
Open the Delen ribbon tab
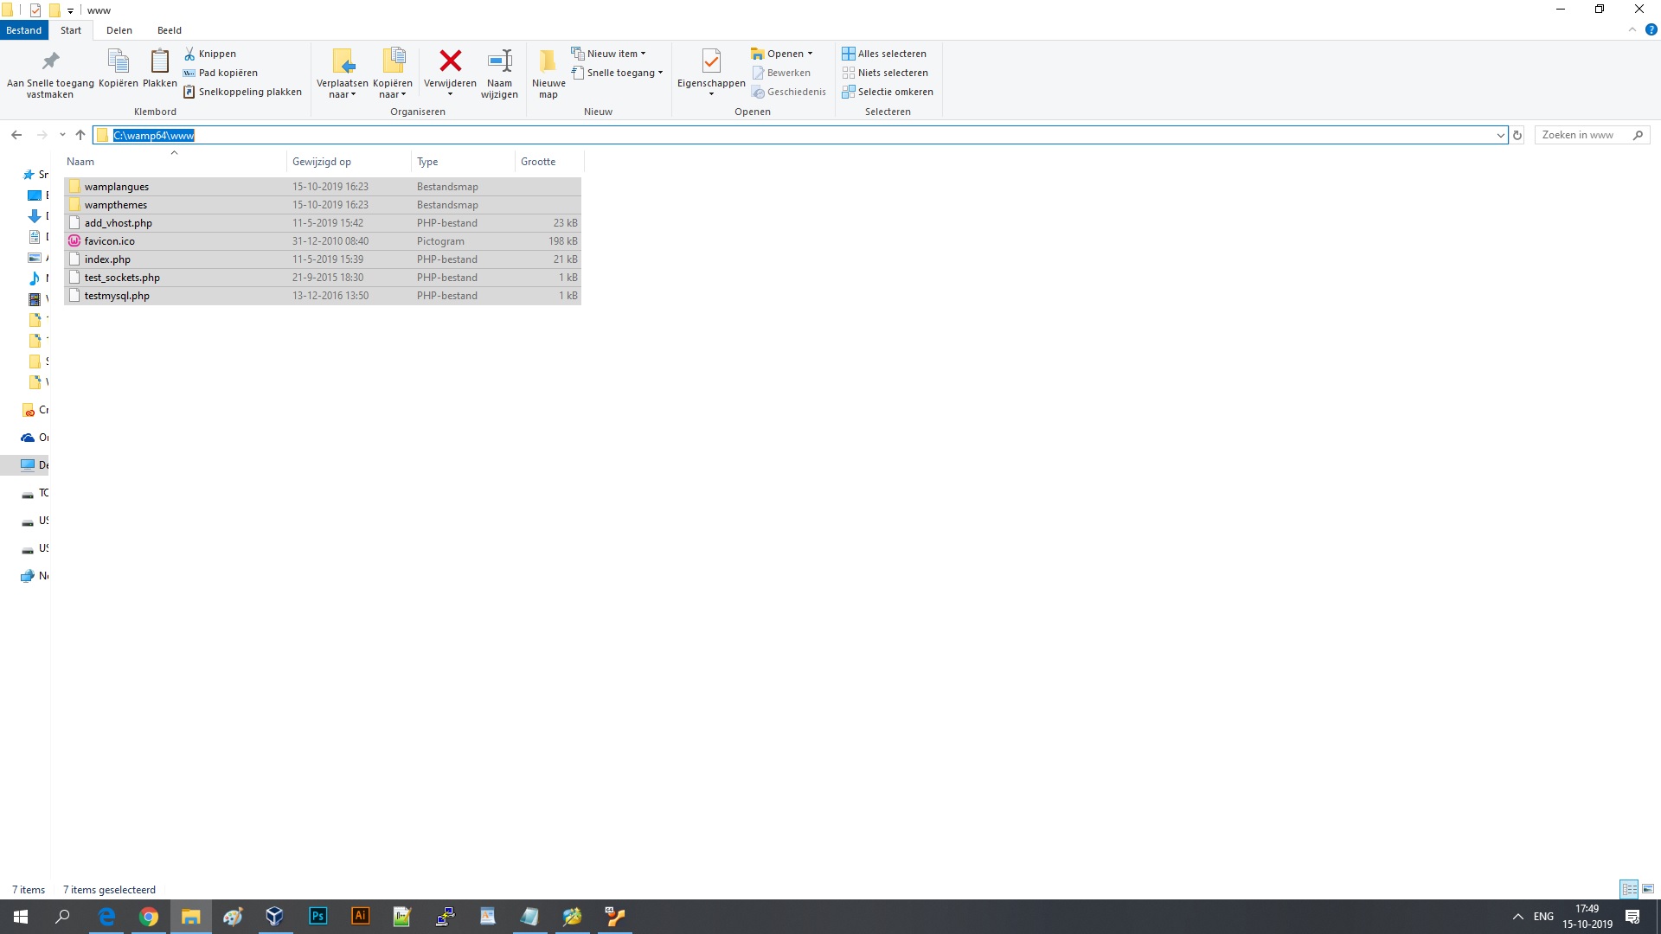(119, 30)
